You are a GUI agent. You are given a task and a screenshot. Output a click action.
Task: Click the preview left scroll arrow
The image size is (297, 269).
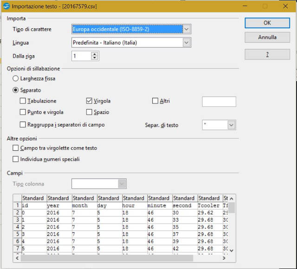point(17,258)
